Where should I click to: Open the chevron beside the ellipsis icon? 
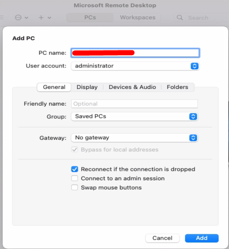point(27,17)
